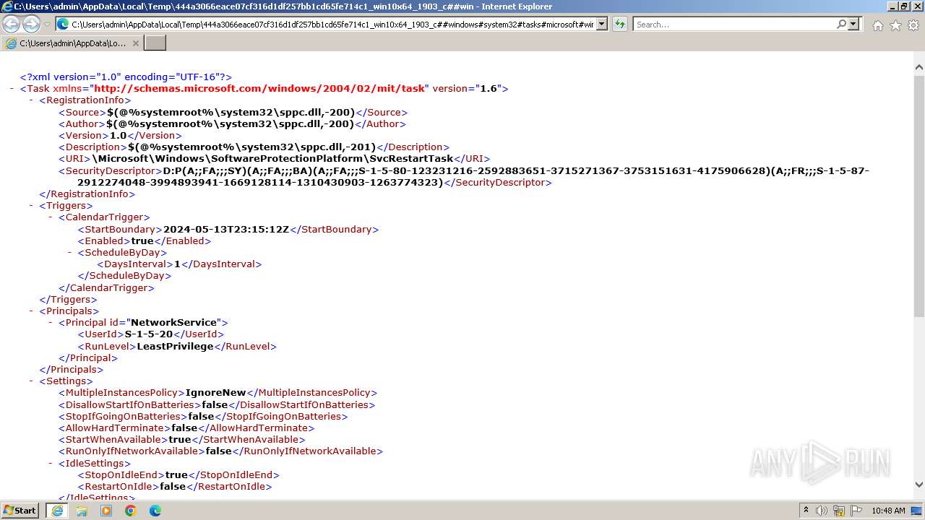This screenshot has height=520, width=925.
Task: Open the media player taskbar icon
Action: (x=106, y=511)
